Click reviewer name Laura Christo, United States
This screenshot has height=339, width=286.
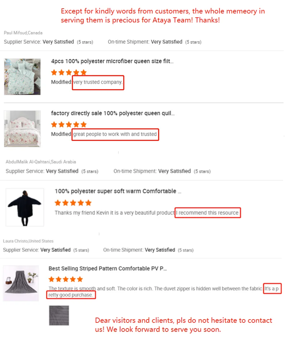[28, 241]
